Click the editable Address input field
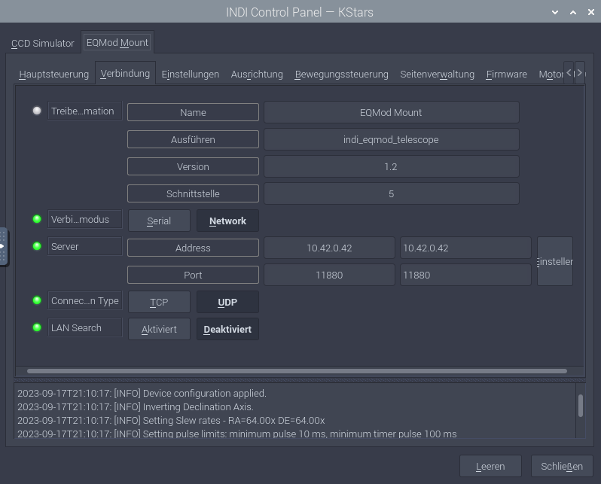601x484 pixels. (465, 248)
